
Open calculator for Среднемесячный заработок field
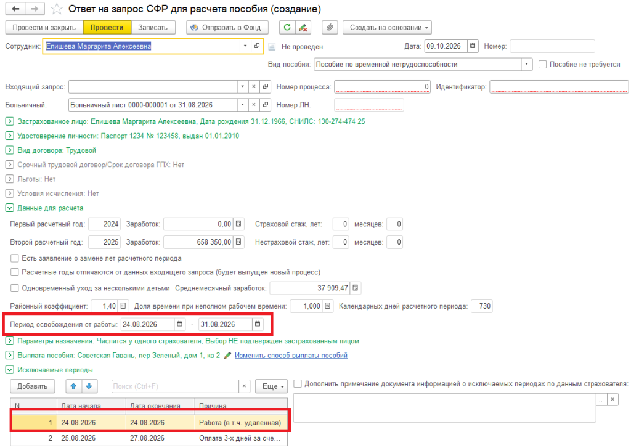tap(356, 288)
